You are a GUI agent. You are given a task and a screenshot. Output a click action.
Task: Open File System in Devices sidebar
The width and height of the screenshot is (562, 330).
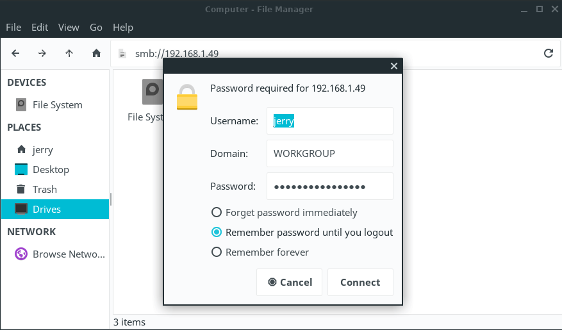pos(57,105)
